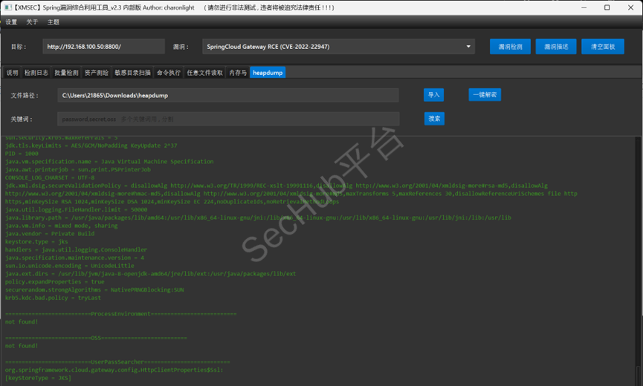The image size is (643, 386).
Task: Click the application icon in title bar
Action: [7, 7]
